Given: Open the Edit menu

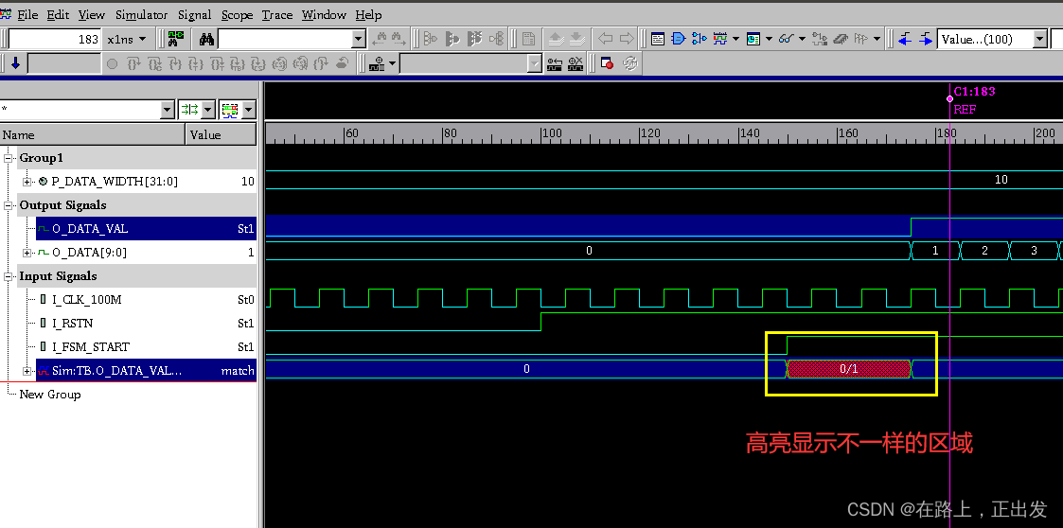Looking at the screenshot, I should 58,14.
